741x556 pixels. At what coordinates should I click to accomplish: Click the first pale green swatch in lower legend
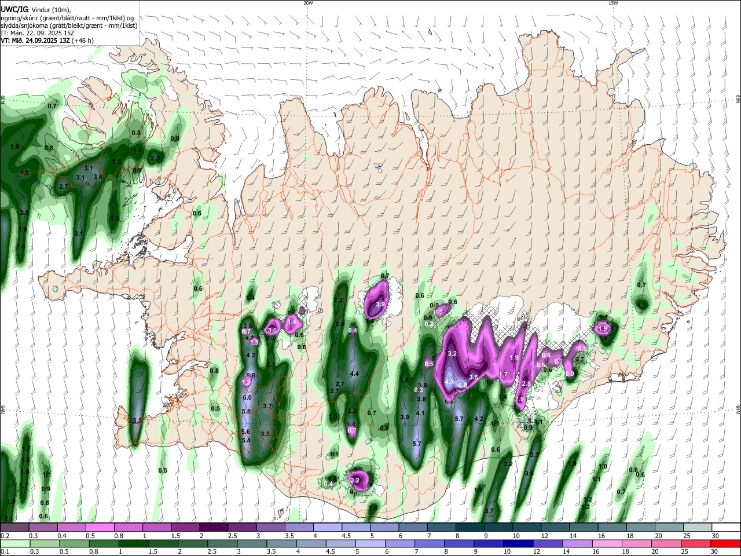point(15,544)
